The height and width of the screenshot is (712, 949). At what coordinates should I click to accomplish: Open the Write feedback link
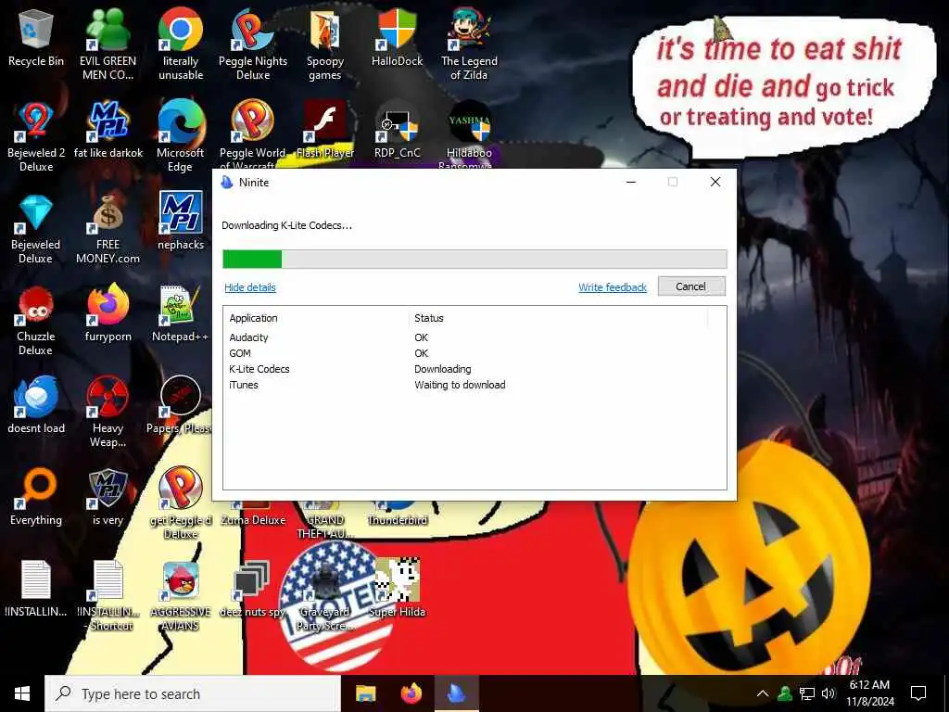click(613, 287)
